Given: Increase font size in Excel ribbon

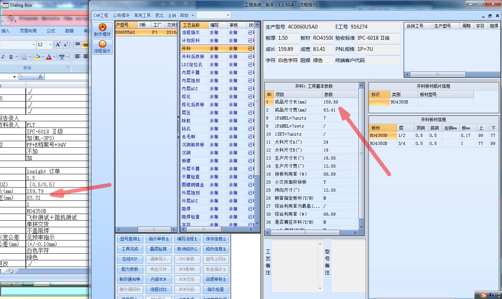Looking at the screenshot, I should [x=58, y=44].
